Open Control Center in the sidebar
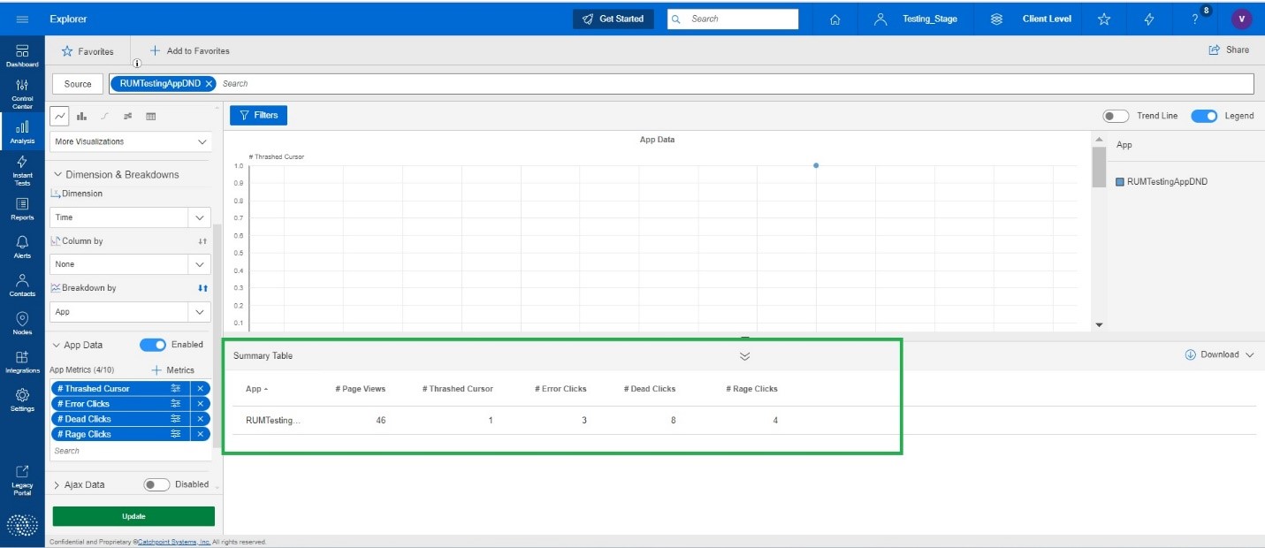The height and width of the screenshot is (548, 1265). 22,94
